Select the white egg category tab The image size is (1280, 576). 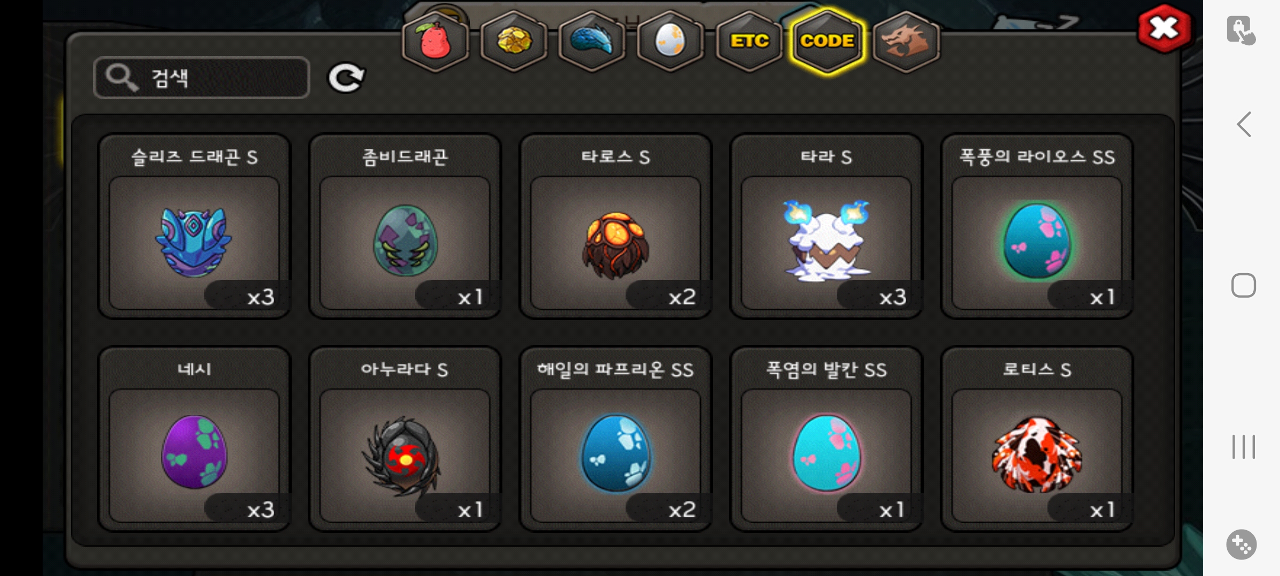pyautogui.click(x=670, y=41)
